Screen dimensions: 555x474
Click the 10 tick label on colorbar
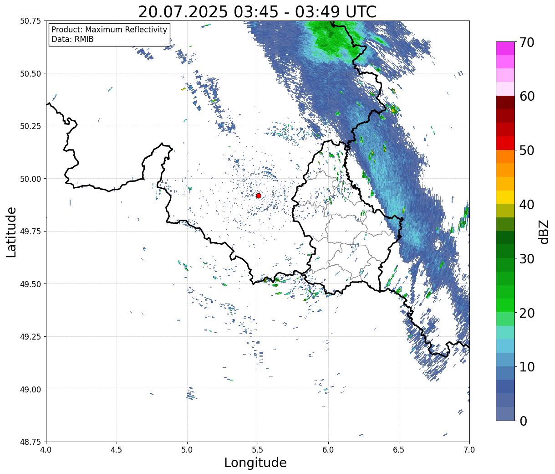pos(526,367)
